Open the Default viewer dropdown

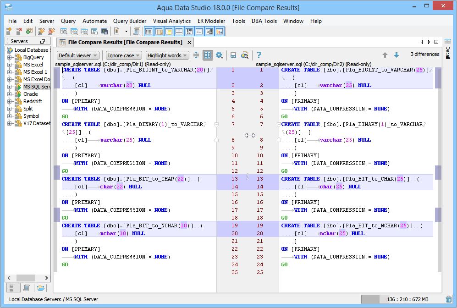[78, 55]
